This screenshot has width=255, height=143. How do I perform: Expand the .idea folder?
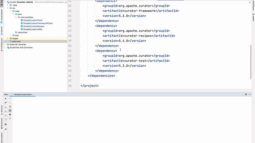coord(8,5)
